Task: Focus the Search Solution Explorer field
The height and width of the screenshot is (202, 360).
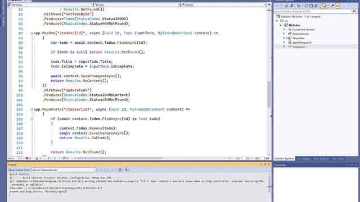Action: click(x=313, y=11)
